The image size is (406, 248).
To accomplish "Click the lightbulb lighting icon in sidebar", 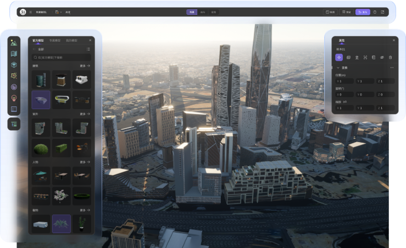I will point(14,98).
